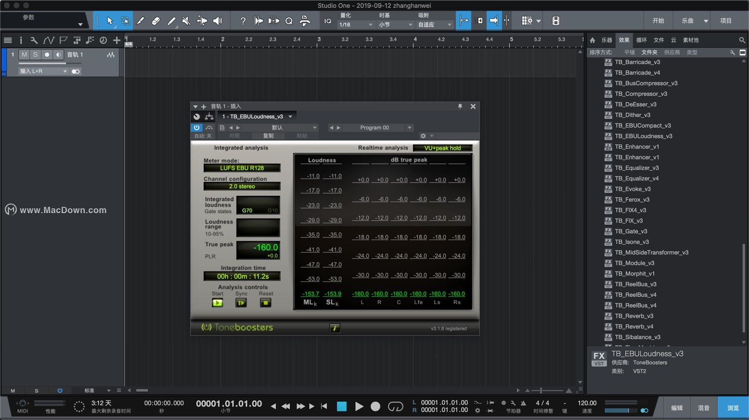
Task: Select the Arrow tool in the toolbar
Action: [x=110, y=21]
